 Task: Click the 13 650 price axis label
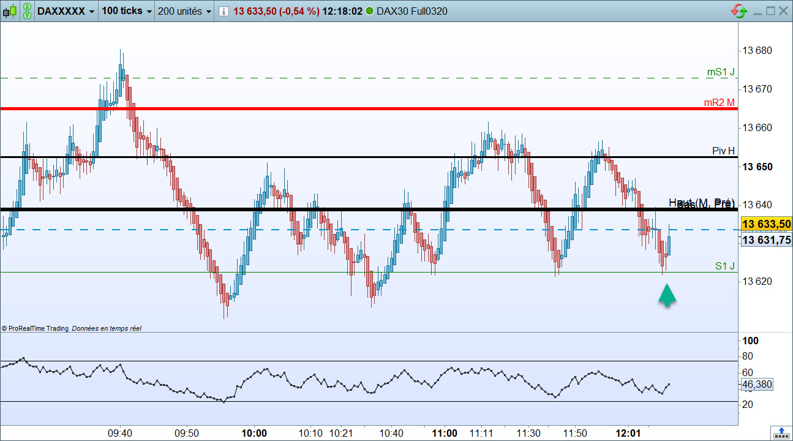pos(757,167)
